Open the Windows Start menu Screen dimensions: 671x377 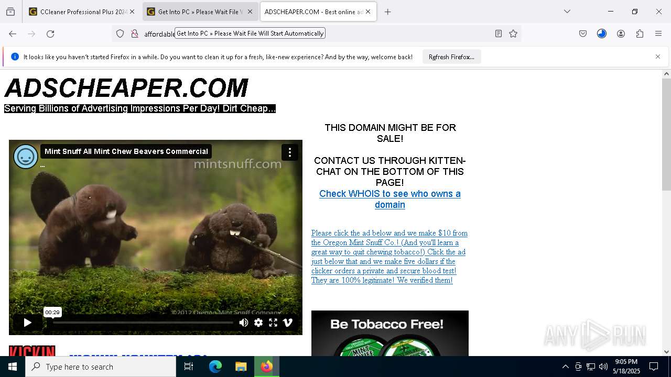(x=13, y=367)
